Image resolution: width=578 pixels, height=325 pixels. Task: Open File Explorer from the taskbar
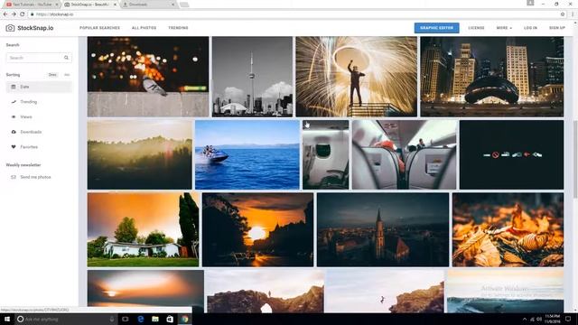[155, 319]
